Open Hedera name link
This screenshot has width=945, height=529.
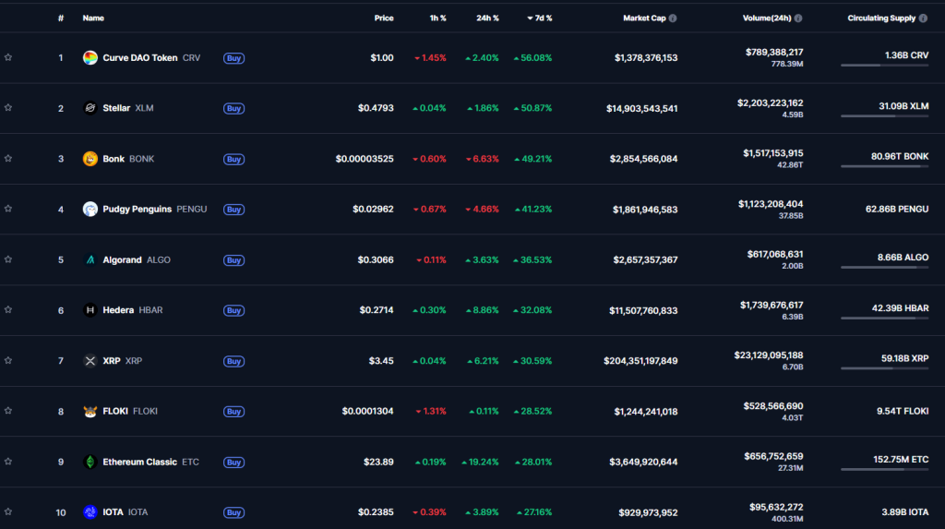point(118,310)
